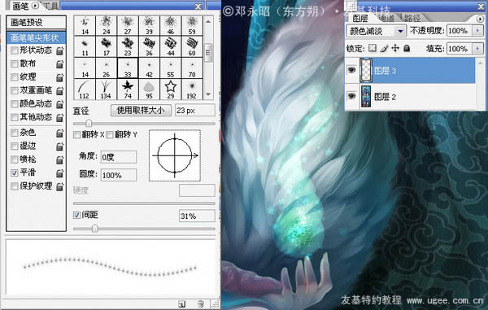488x310 pixels.
Task: Click the create new brush icon
Action: (181, 303)
